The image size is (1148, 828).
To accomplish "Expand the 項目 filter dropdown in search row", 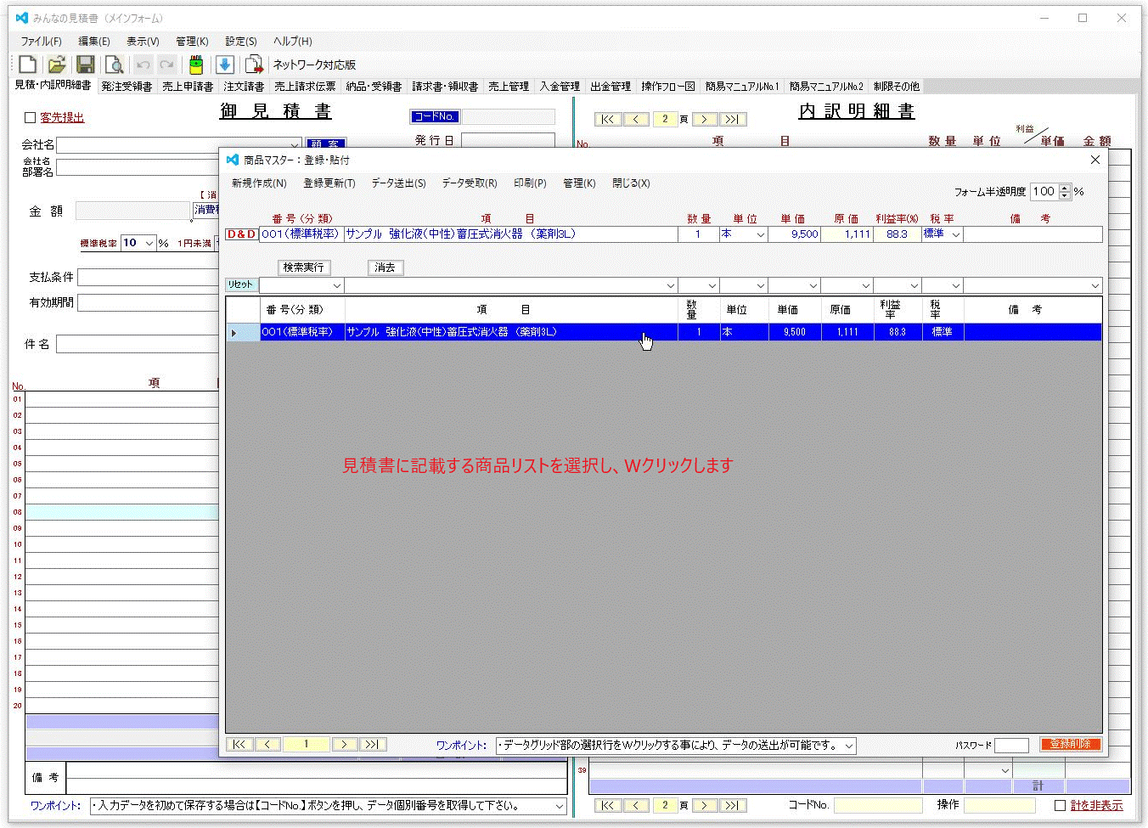I will pos(670,286).
